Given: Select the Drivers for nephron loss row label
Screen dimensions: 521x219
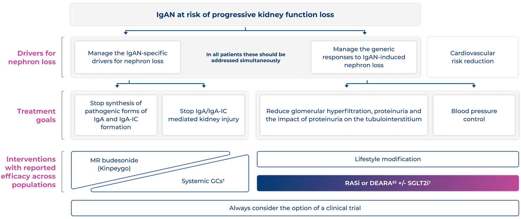Looking at the screenshot, I should [32, 57].
